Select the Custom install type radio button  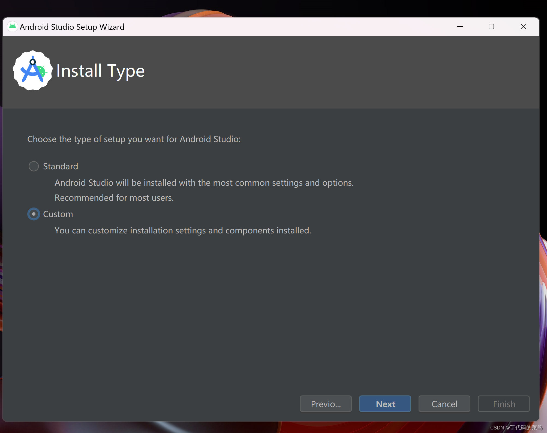coord(34,214)
